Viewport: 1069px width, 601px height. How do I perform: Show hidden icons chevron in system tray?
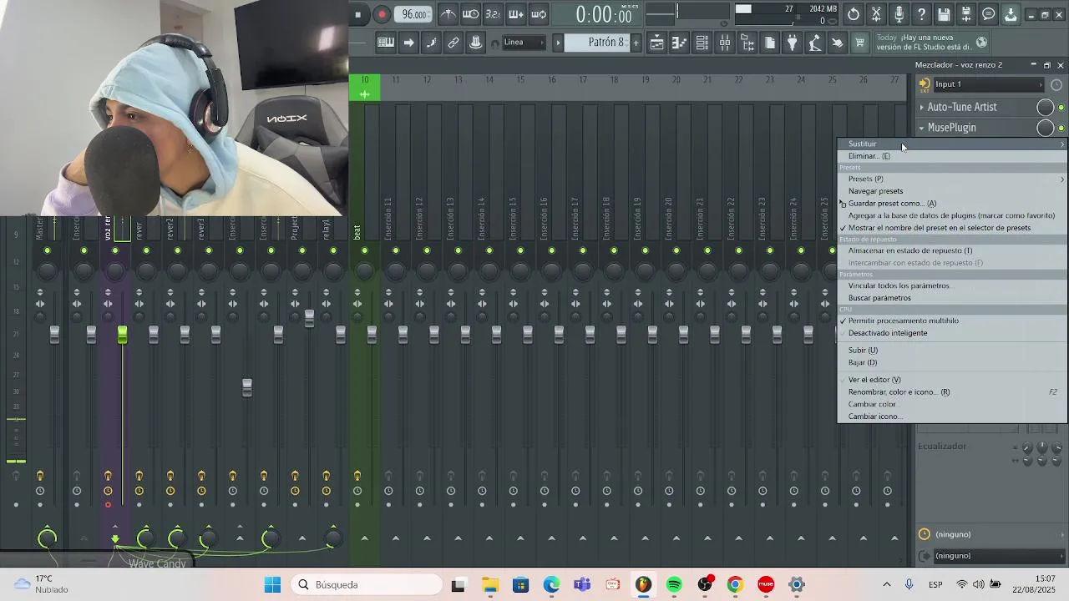click(887, 584)
